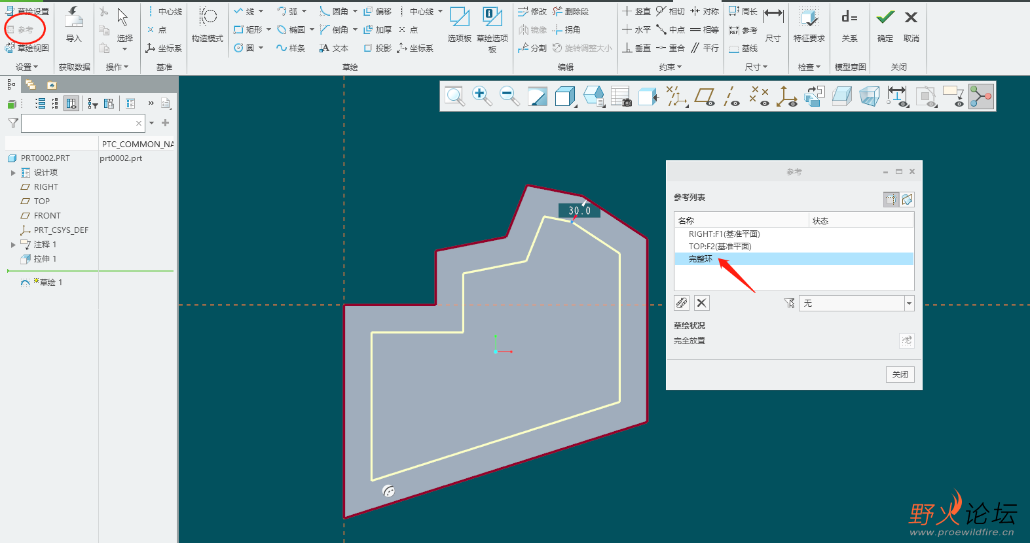Select the 分割 divide tool
Viewport: 1030px width, 543px height.
532,48
